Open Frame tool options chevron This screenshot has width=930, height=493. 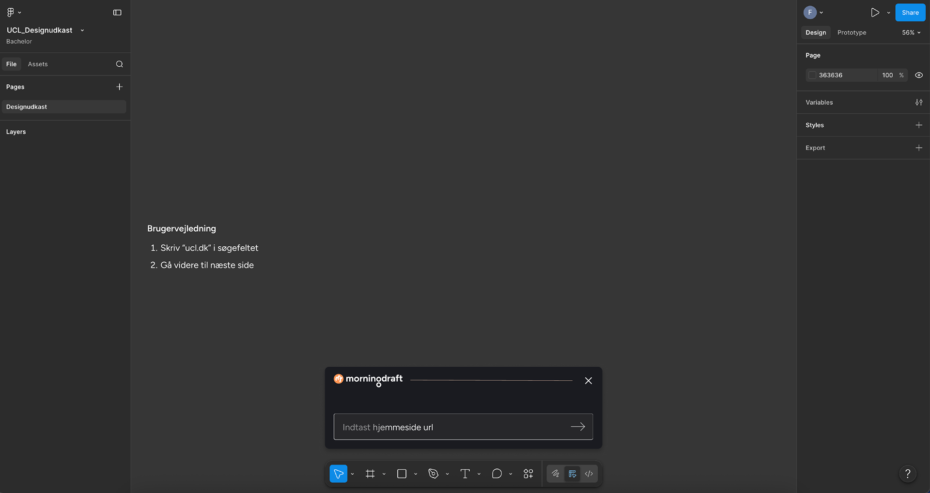384,474
